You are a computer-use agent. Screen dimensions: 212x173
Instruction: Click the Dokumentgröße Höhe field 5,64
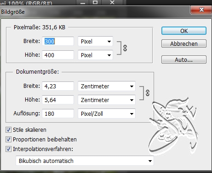[x=58, y=100]
